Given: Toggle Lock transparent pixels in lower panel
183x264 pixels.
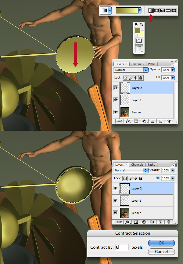Looking at the screenshot, I should (125, 178).
